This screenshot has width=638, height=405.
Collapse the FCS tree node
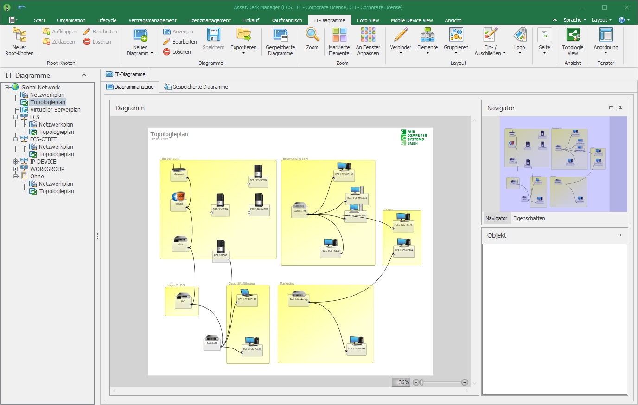16,117
